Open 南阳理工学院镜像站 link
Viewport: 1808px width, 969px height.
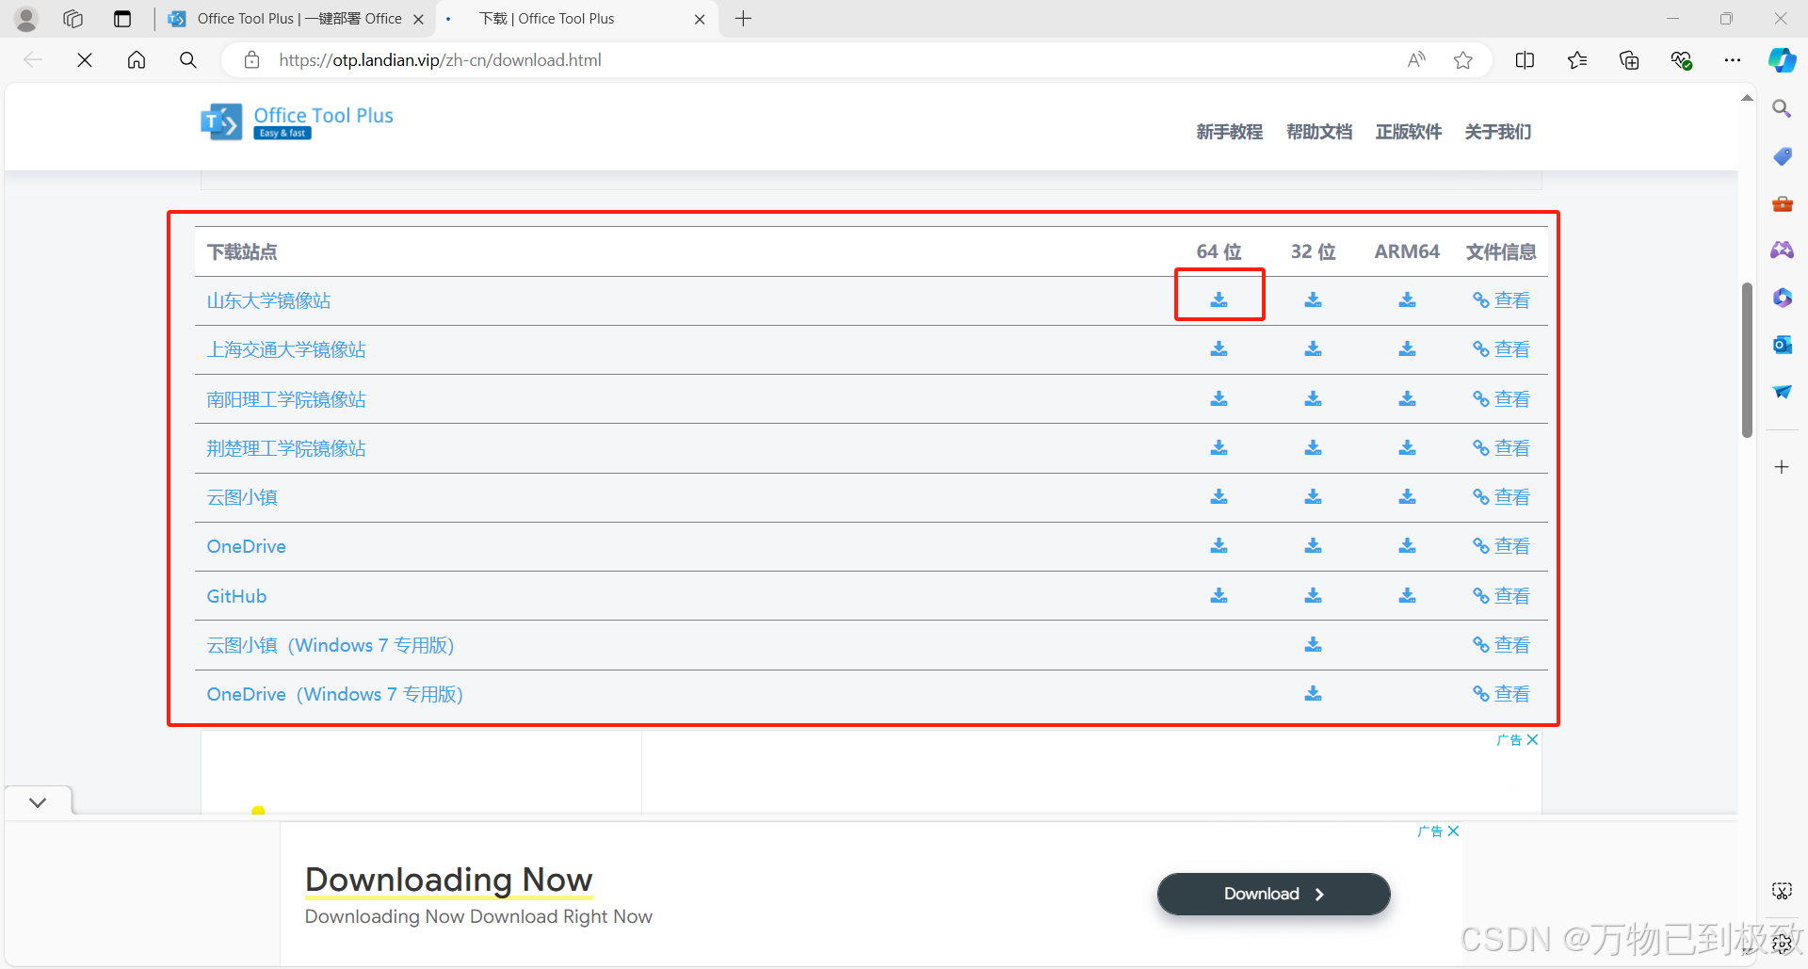point(286,399)
